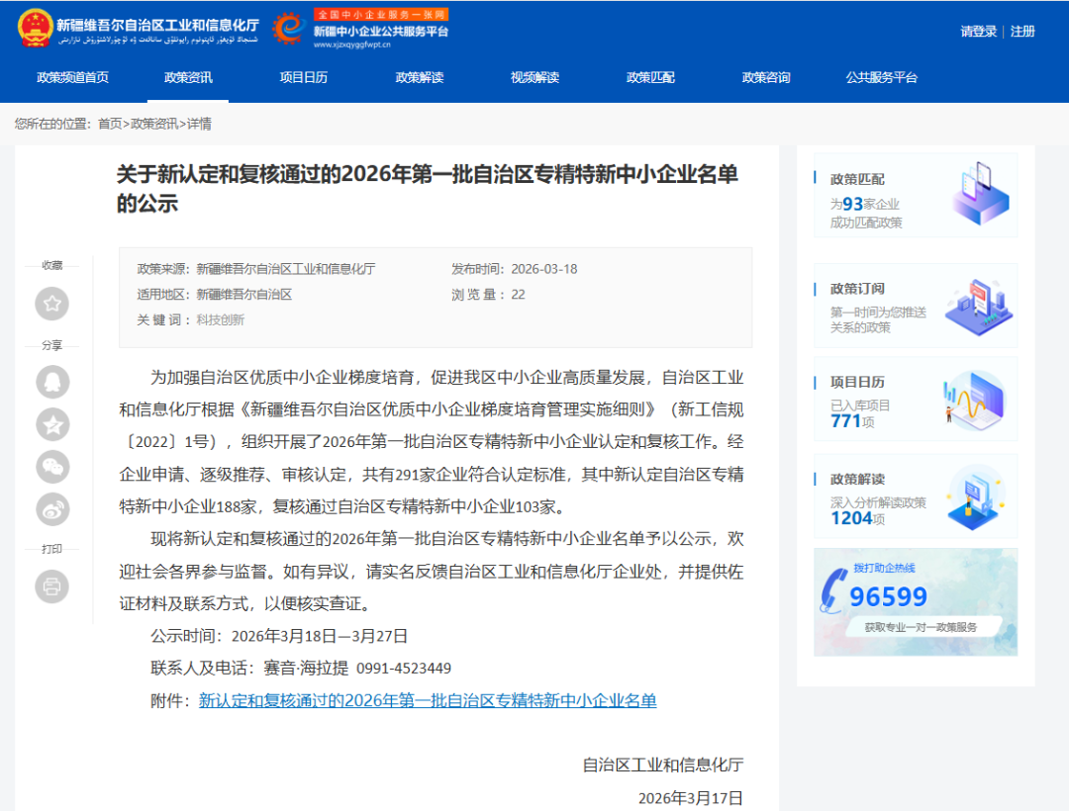Click 首页 in the breadcrumb path
Viewport: 1069px width, 811px height.
(109, 124)
